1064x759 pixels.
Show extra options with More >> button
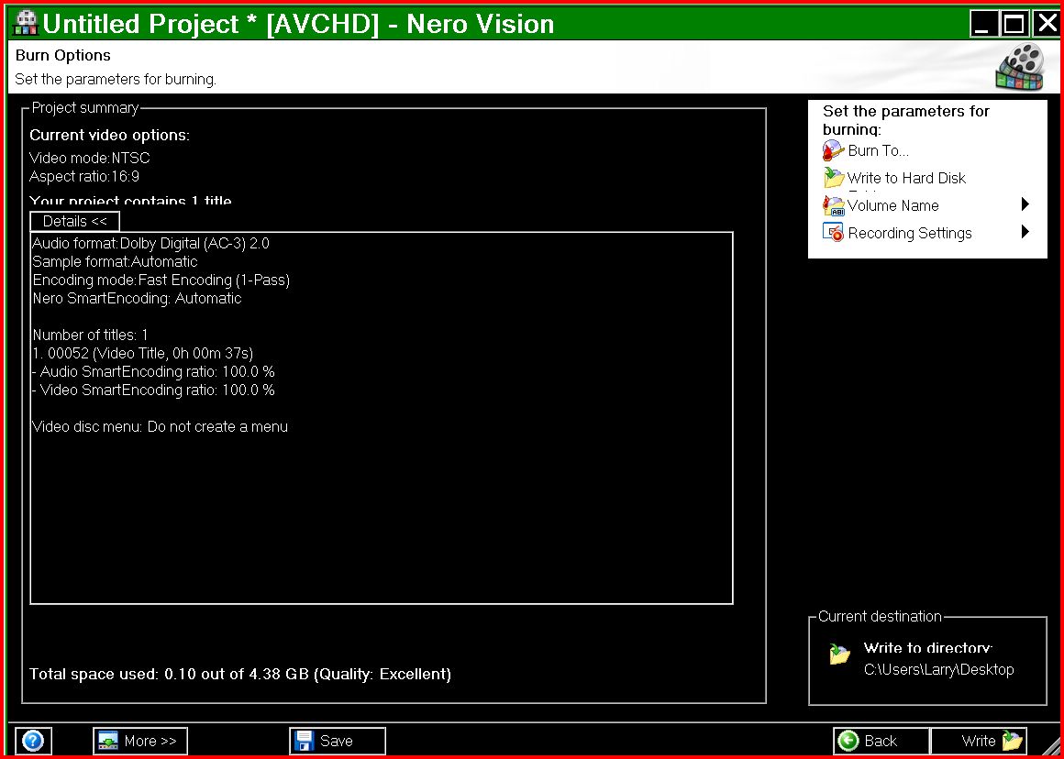point(140,741)
